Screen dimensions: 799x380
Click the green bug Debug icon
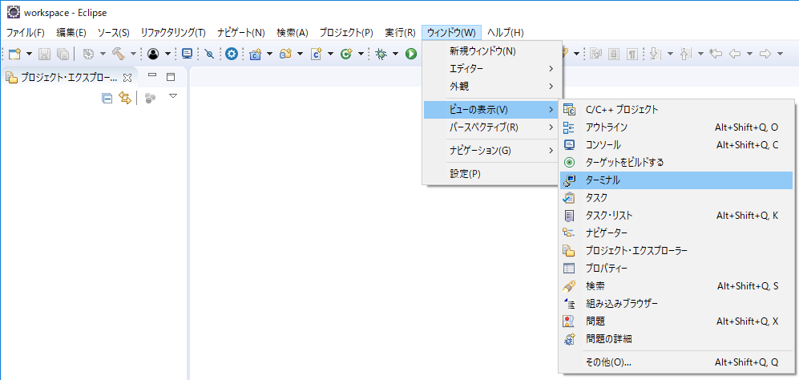(x=381, y=53)
